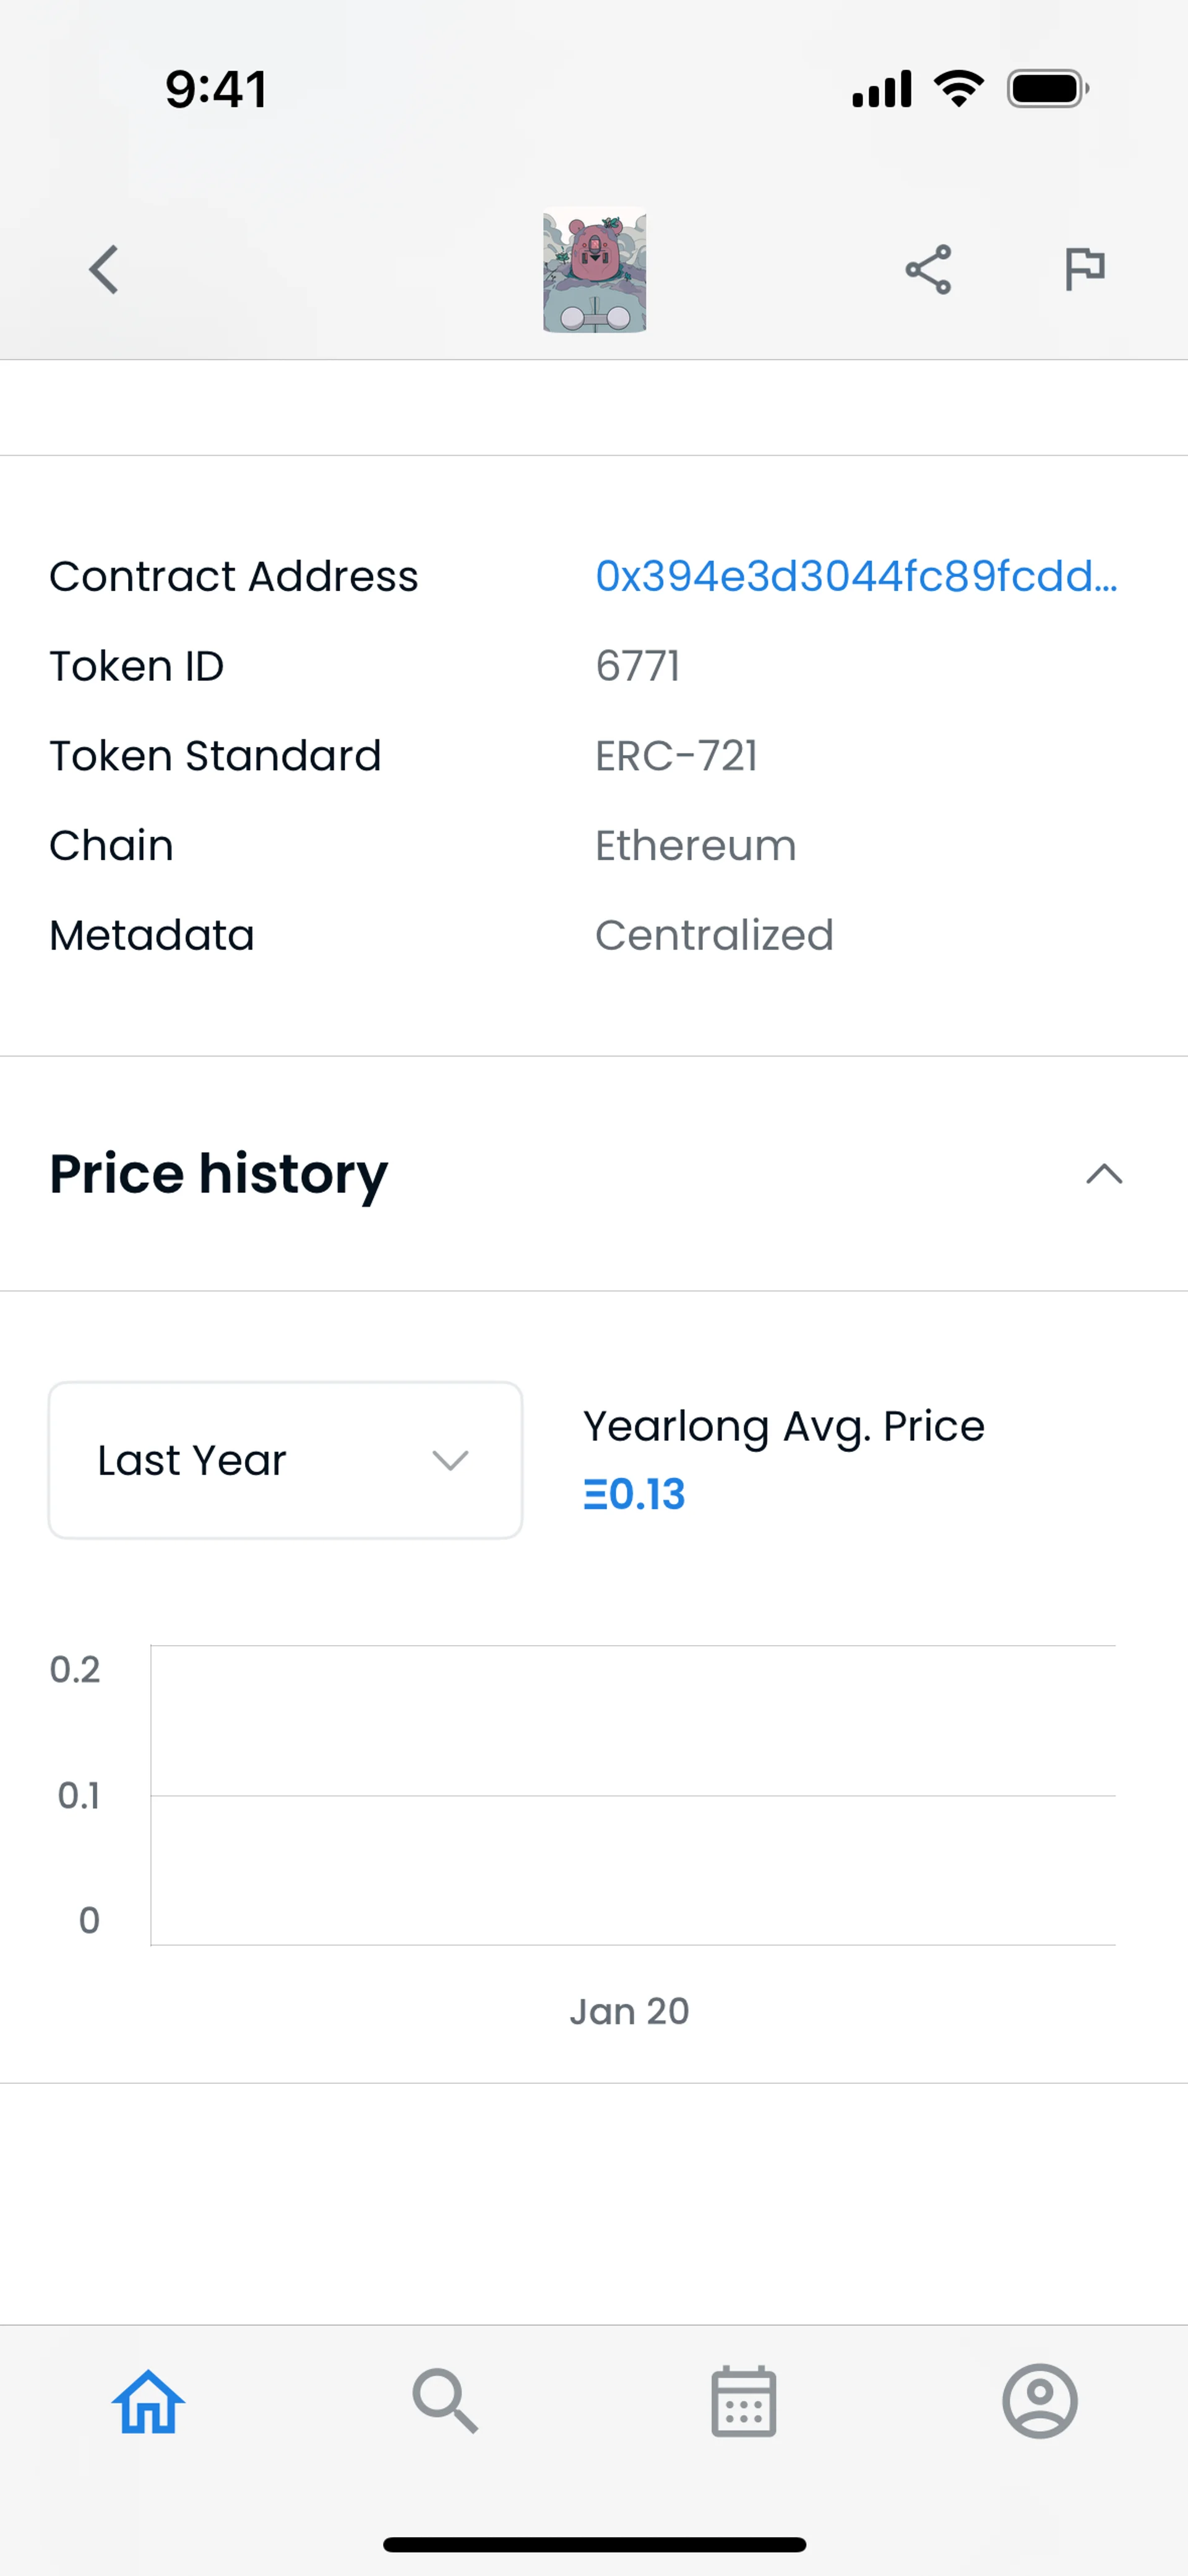Tap the back arrow in the header
This screenshot has height=2576, width=1188.
[104, 270]
